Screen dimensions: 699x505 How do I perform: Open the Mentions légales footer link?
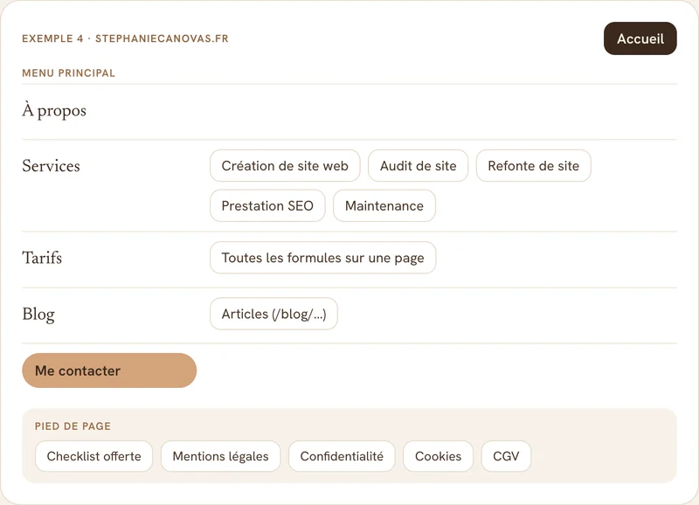(x=221, y=456)
